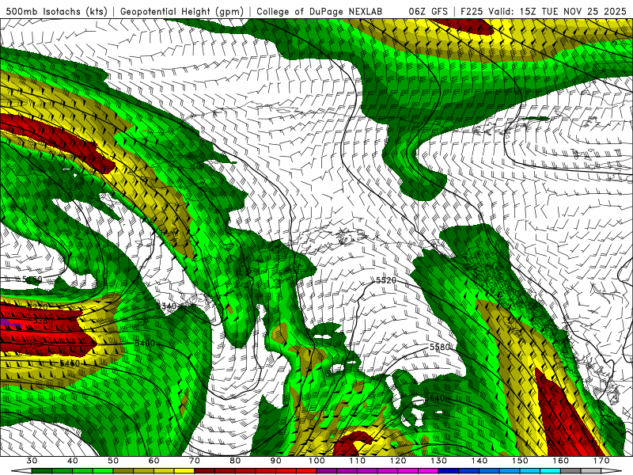Click the 5400 height contour label
The image size is (633, 475).
[145, 344]
